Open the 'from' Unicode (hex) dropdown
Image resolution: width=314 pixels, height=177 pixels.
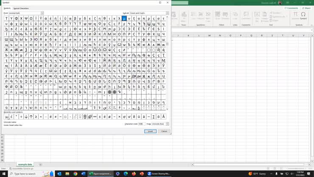point(167,124)
